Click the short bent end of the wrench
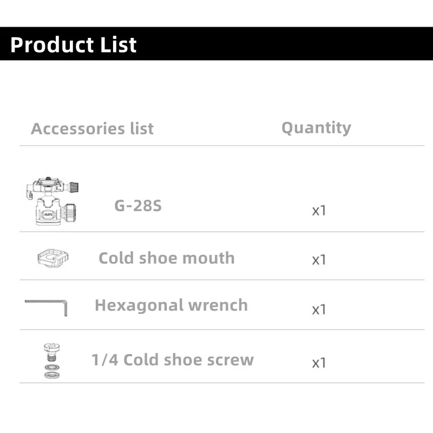Image resolution: width=433 pixels, height=433 pixels. pyautogui.click(x=65, y=310)
